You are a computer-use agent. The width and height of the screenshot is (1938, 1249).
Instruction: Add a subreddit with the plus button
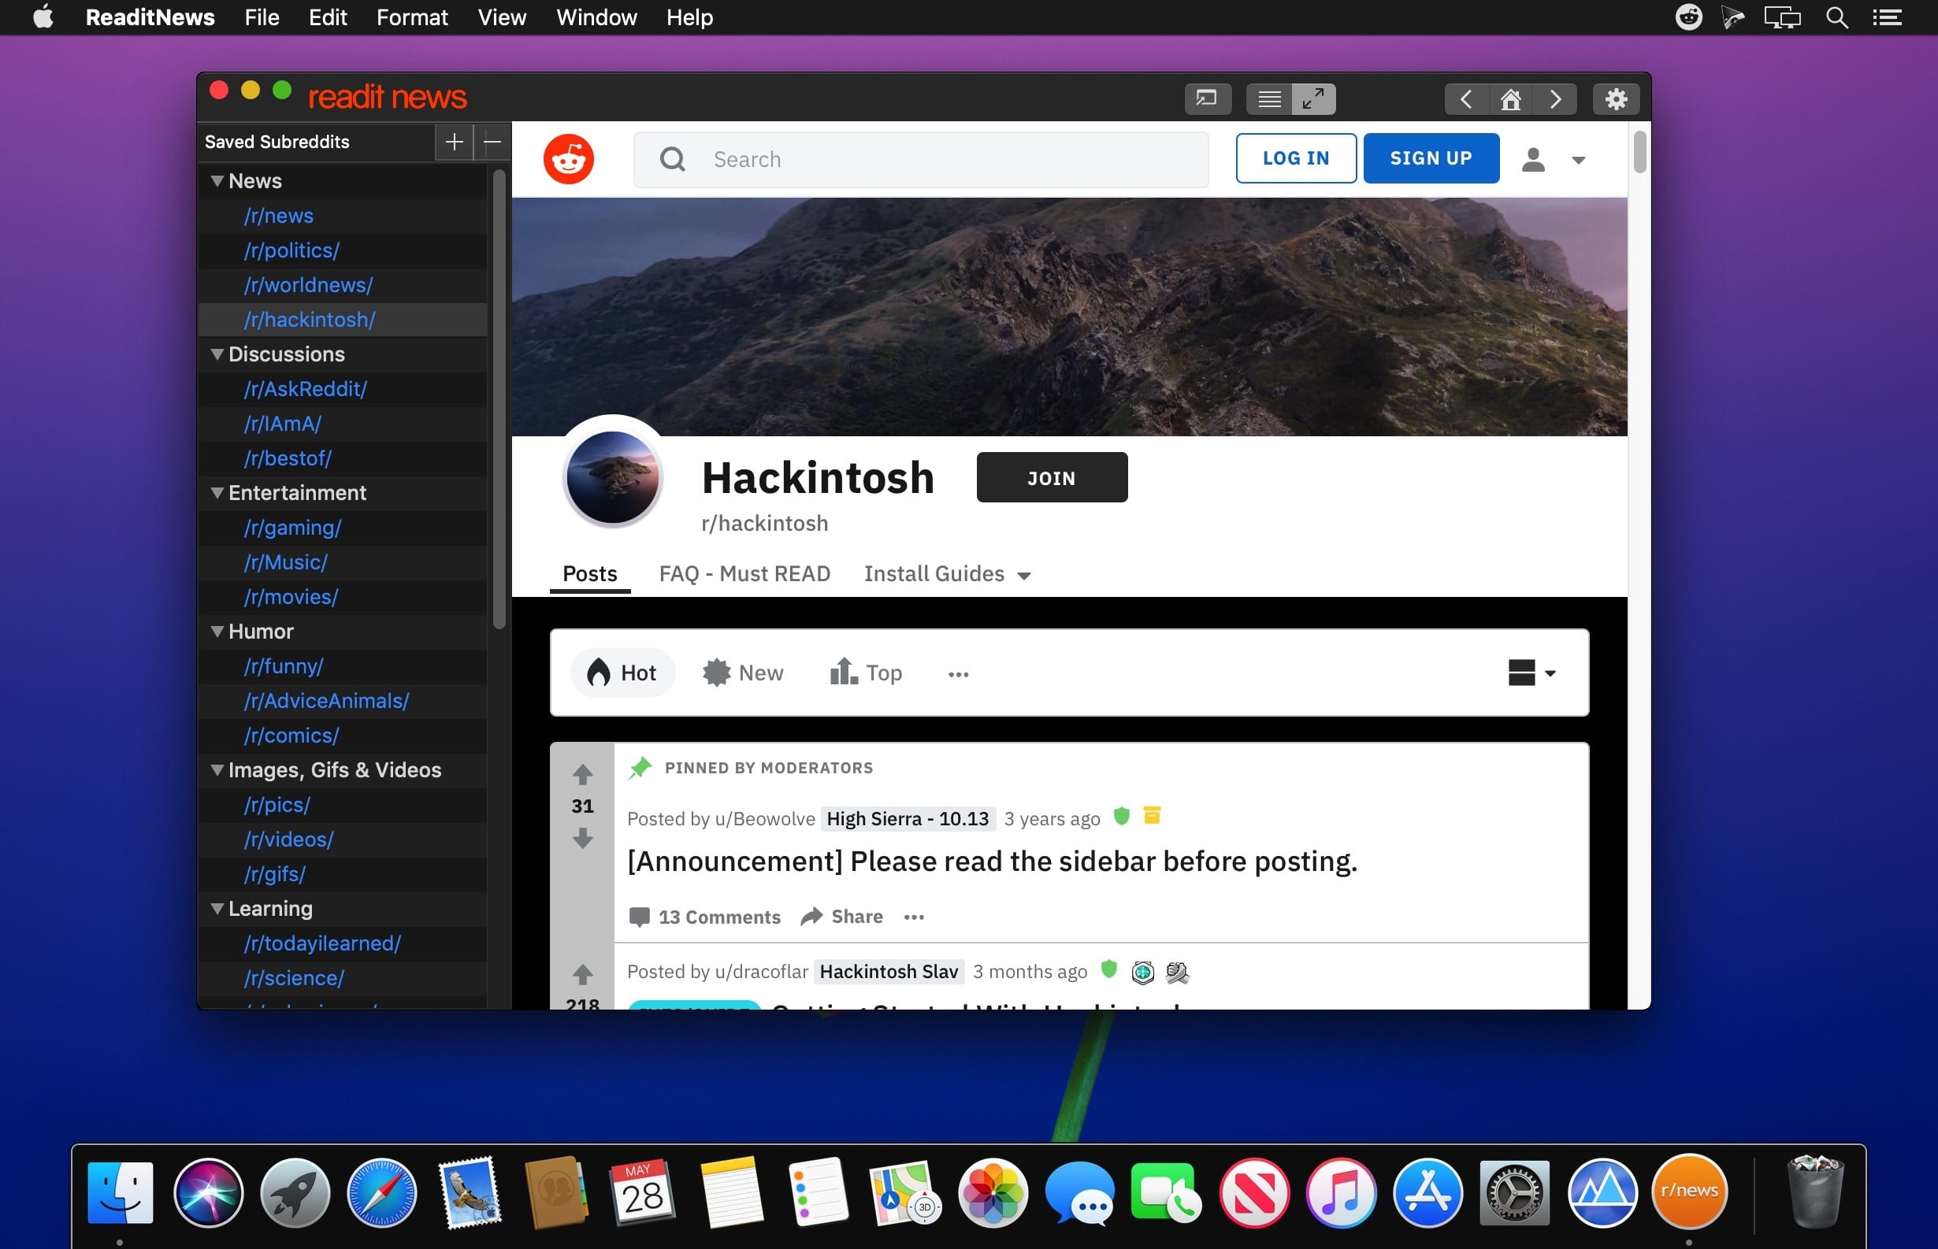click(454, 142)
